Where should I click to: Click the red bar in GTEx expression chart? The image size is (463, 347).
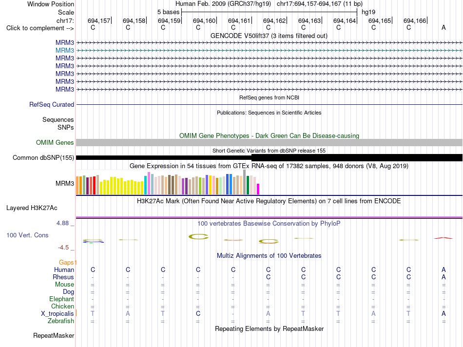pyautogui.click(x=94, y=186)
